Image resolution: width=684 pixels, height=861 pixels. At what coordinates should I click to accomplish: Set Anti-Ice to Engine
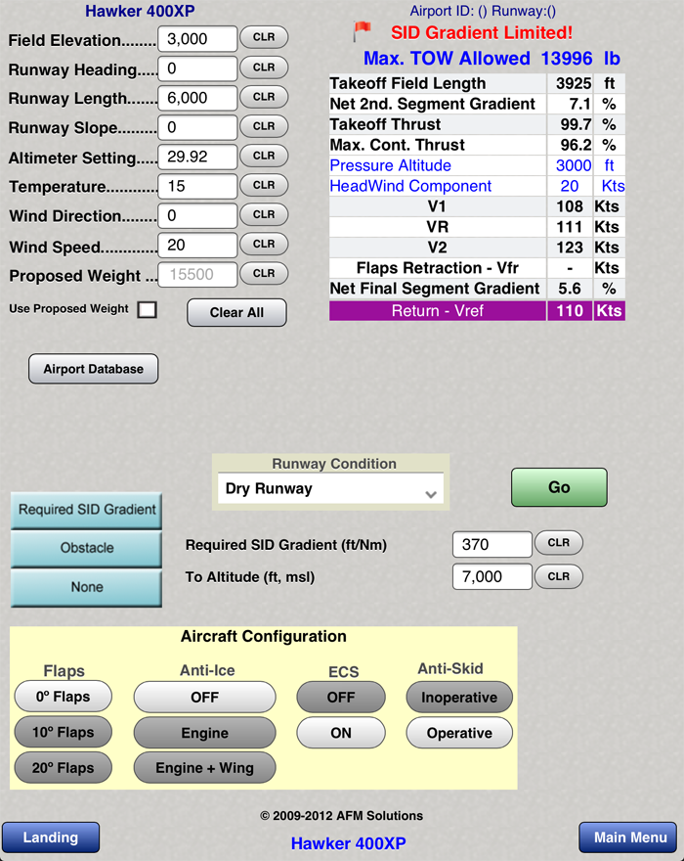pyautogui.click(x=204, y=733)
